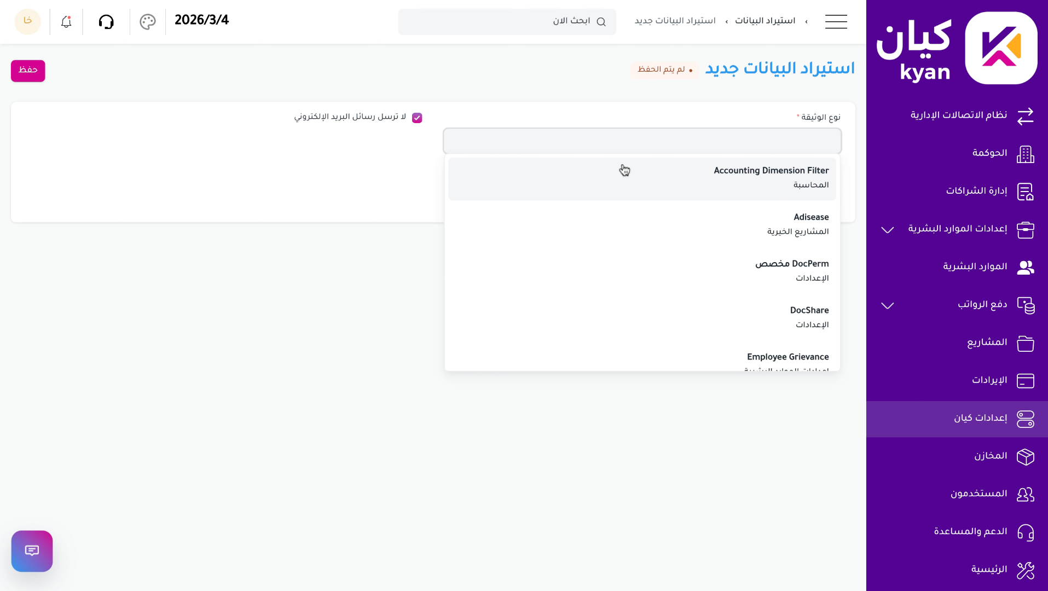Screen dimensions: 1048x591
Task: Select the المستخدمون users icon
Action: pos(1025,494)
